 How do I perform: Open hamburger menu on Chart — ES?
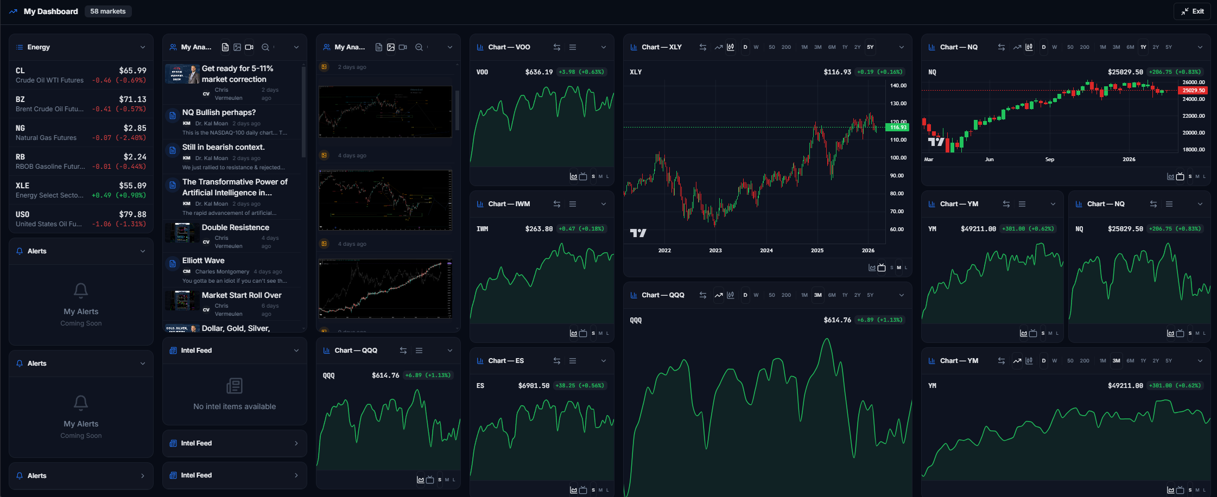(x=573, y=361)
